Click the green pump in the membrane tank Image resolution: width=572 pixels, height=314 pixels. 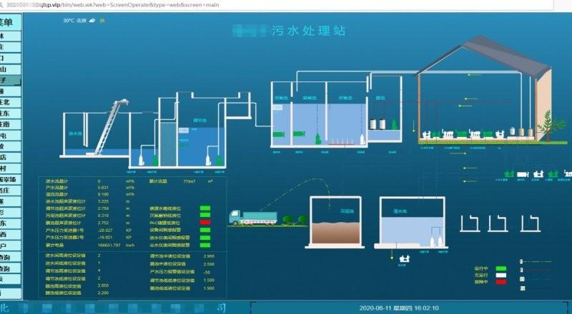395,125
